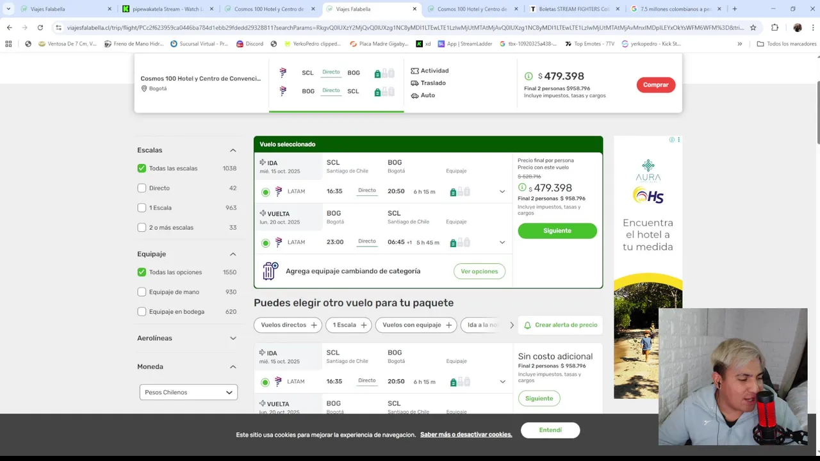Click green Siguiente button
This screenshot has height=461, width=820.
557,230
